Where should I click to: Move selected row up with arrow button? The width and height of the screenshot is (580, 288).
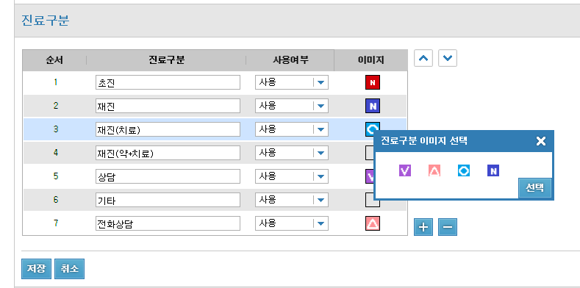423,59
